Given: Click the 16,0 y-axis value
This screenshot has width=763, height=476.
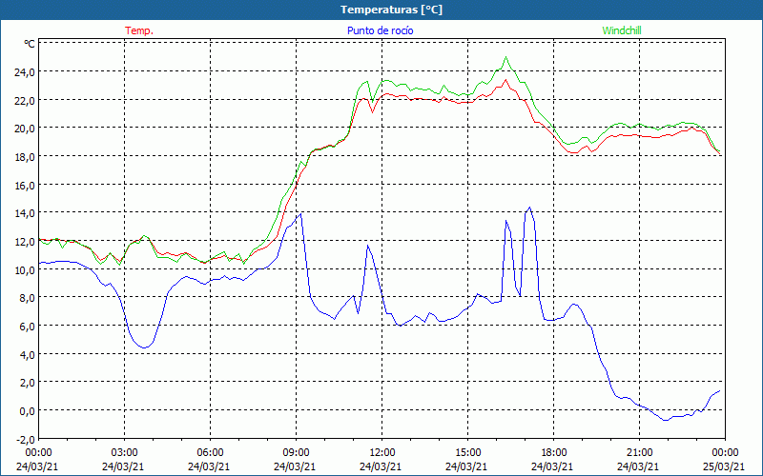Looking at the screenshot, I should (25, 185).
